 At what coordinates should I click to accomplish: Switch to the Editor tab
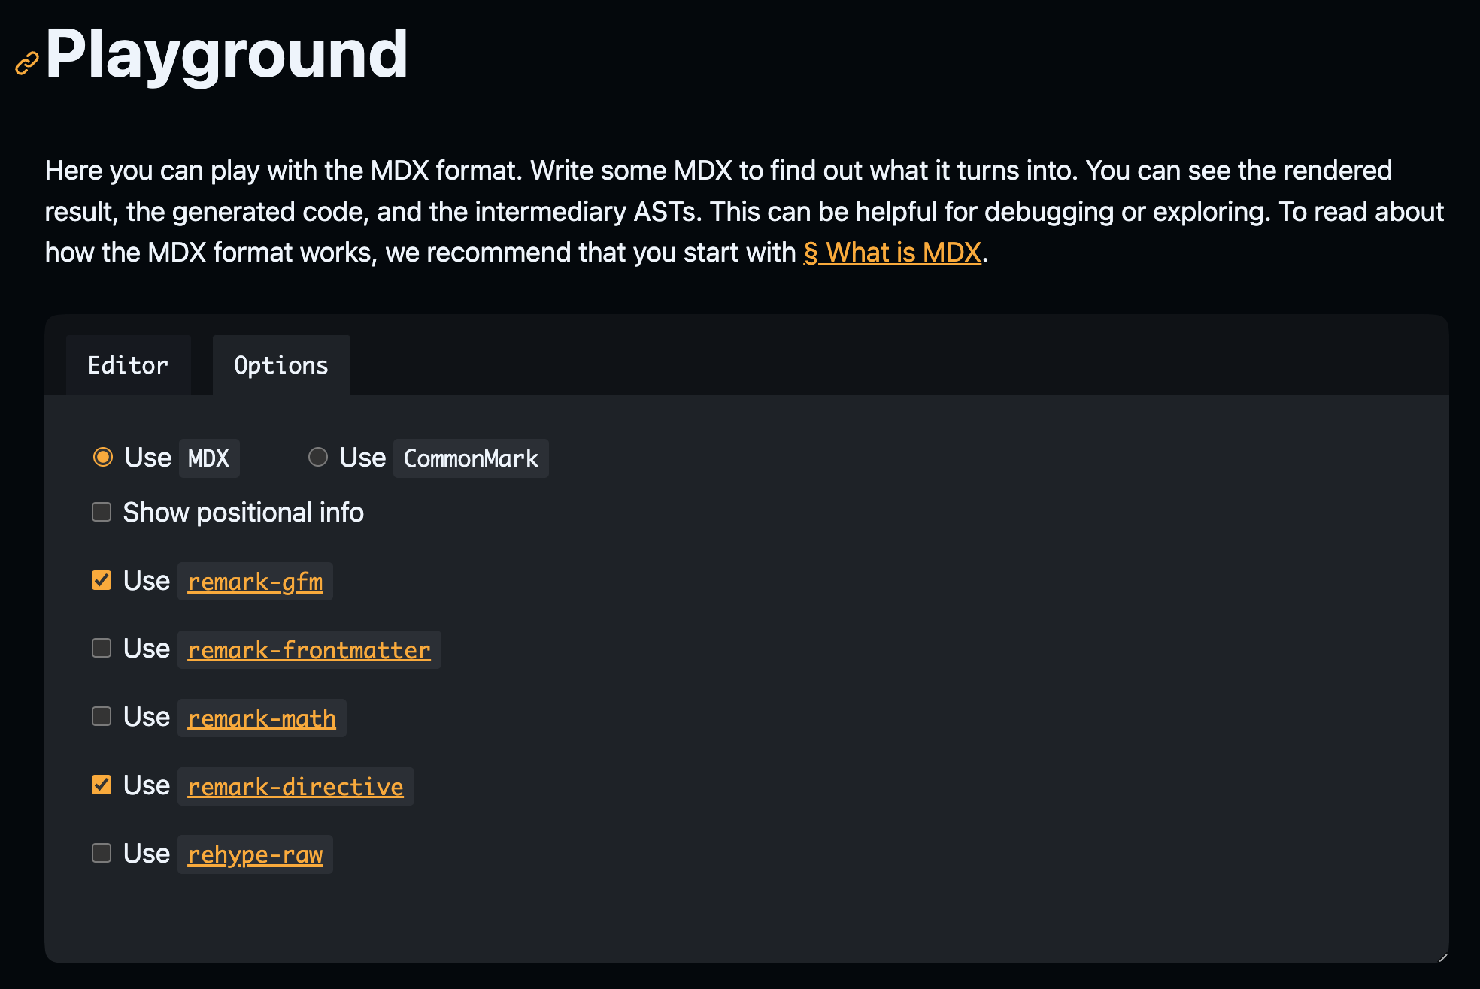128,365
